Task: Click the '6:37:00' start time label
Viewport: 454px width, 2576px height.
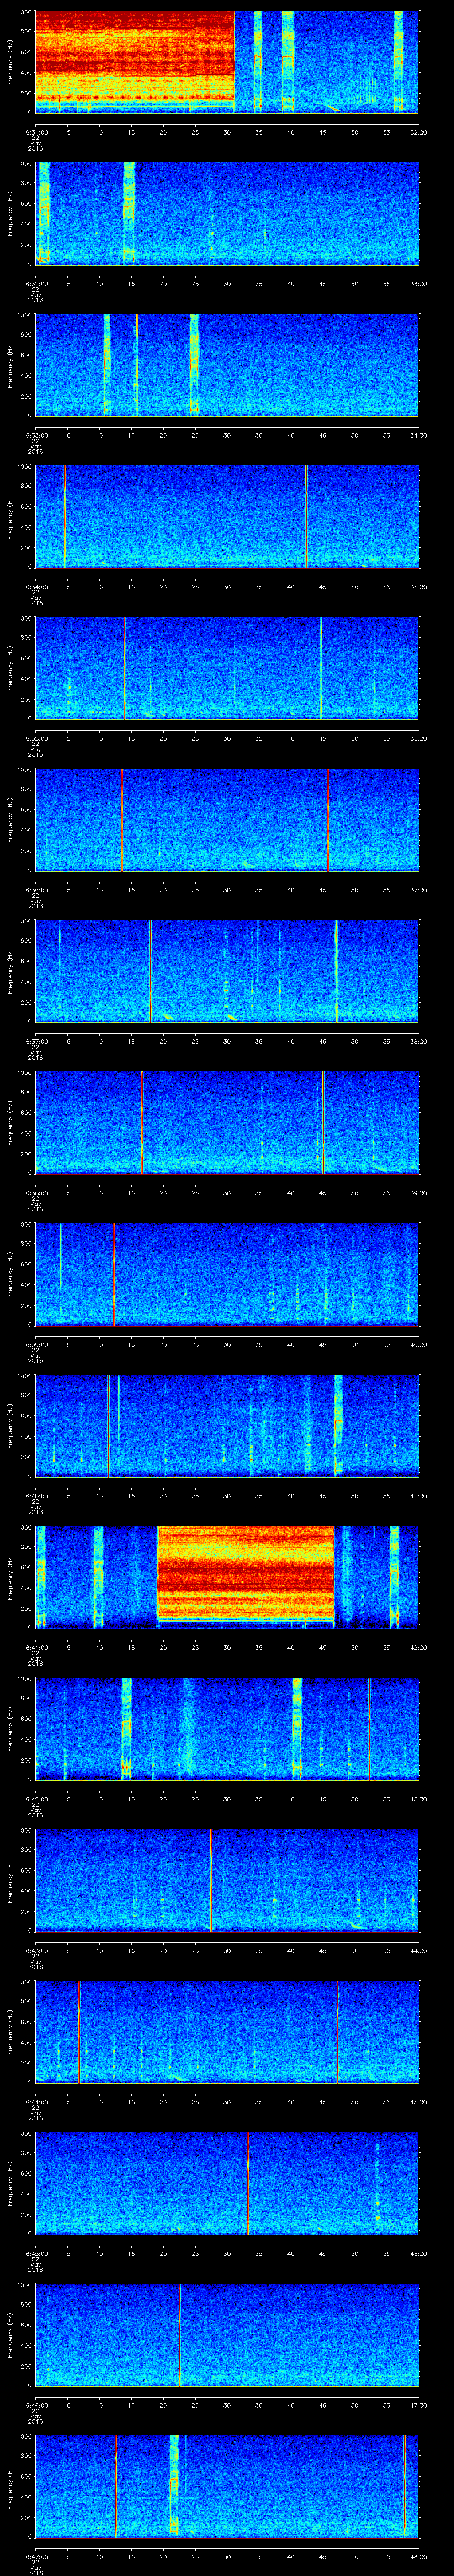Action: click(36, 1042)
